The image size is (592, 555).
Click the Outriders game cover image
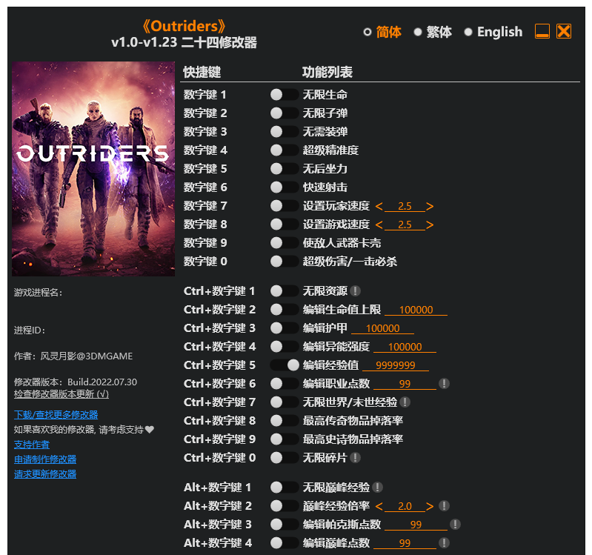click(x=93, y=169)
